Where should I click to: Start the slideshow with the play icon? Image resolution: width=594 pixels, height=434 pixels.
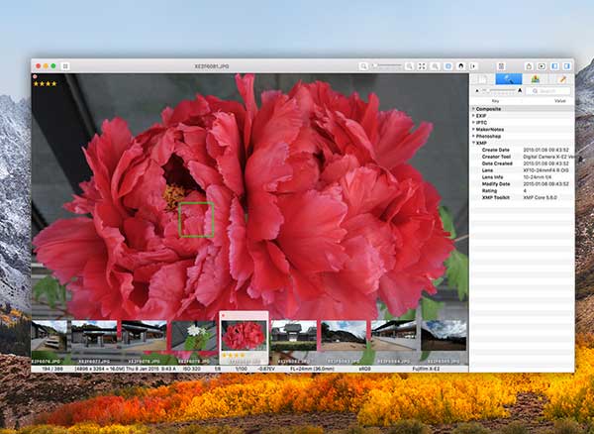pyautogui.click(x=542, y=66)
